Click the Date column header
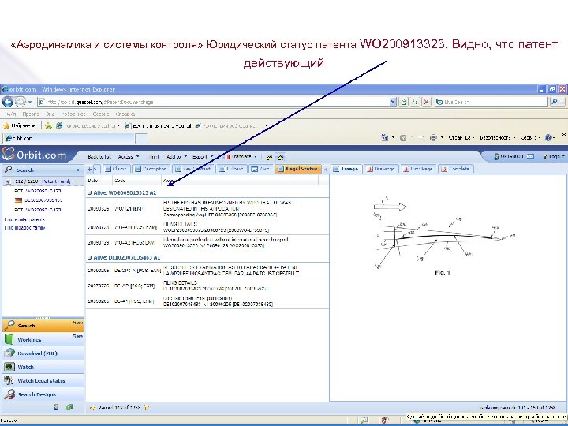Screen dimensions: 568x426 [x=99, y=181]
